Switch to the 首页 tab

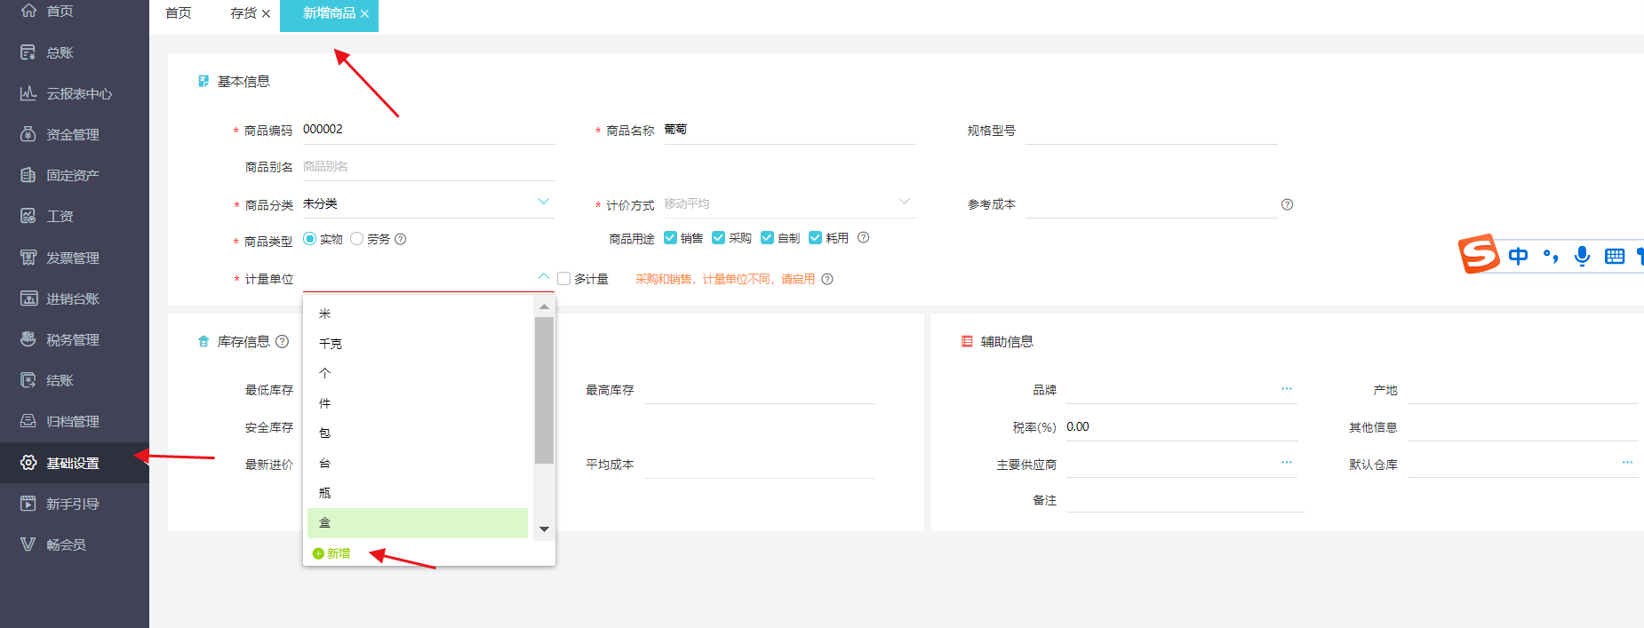tap(179, 13)
